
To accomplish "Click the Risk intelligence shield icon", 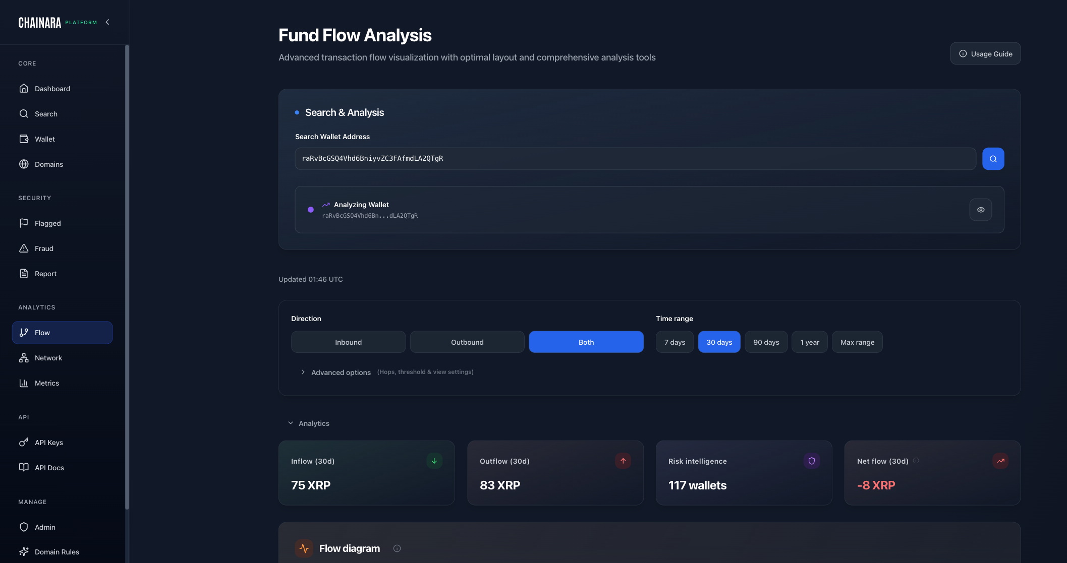I will [812, 461].
